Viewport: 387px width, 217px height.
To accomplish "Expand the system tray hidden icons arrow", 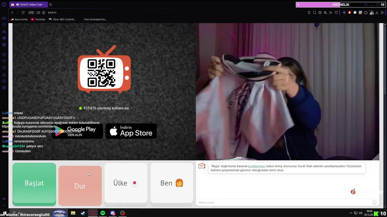I will pos(351,213).
